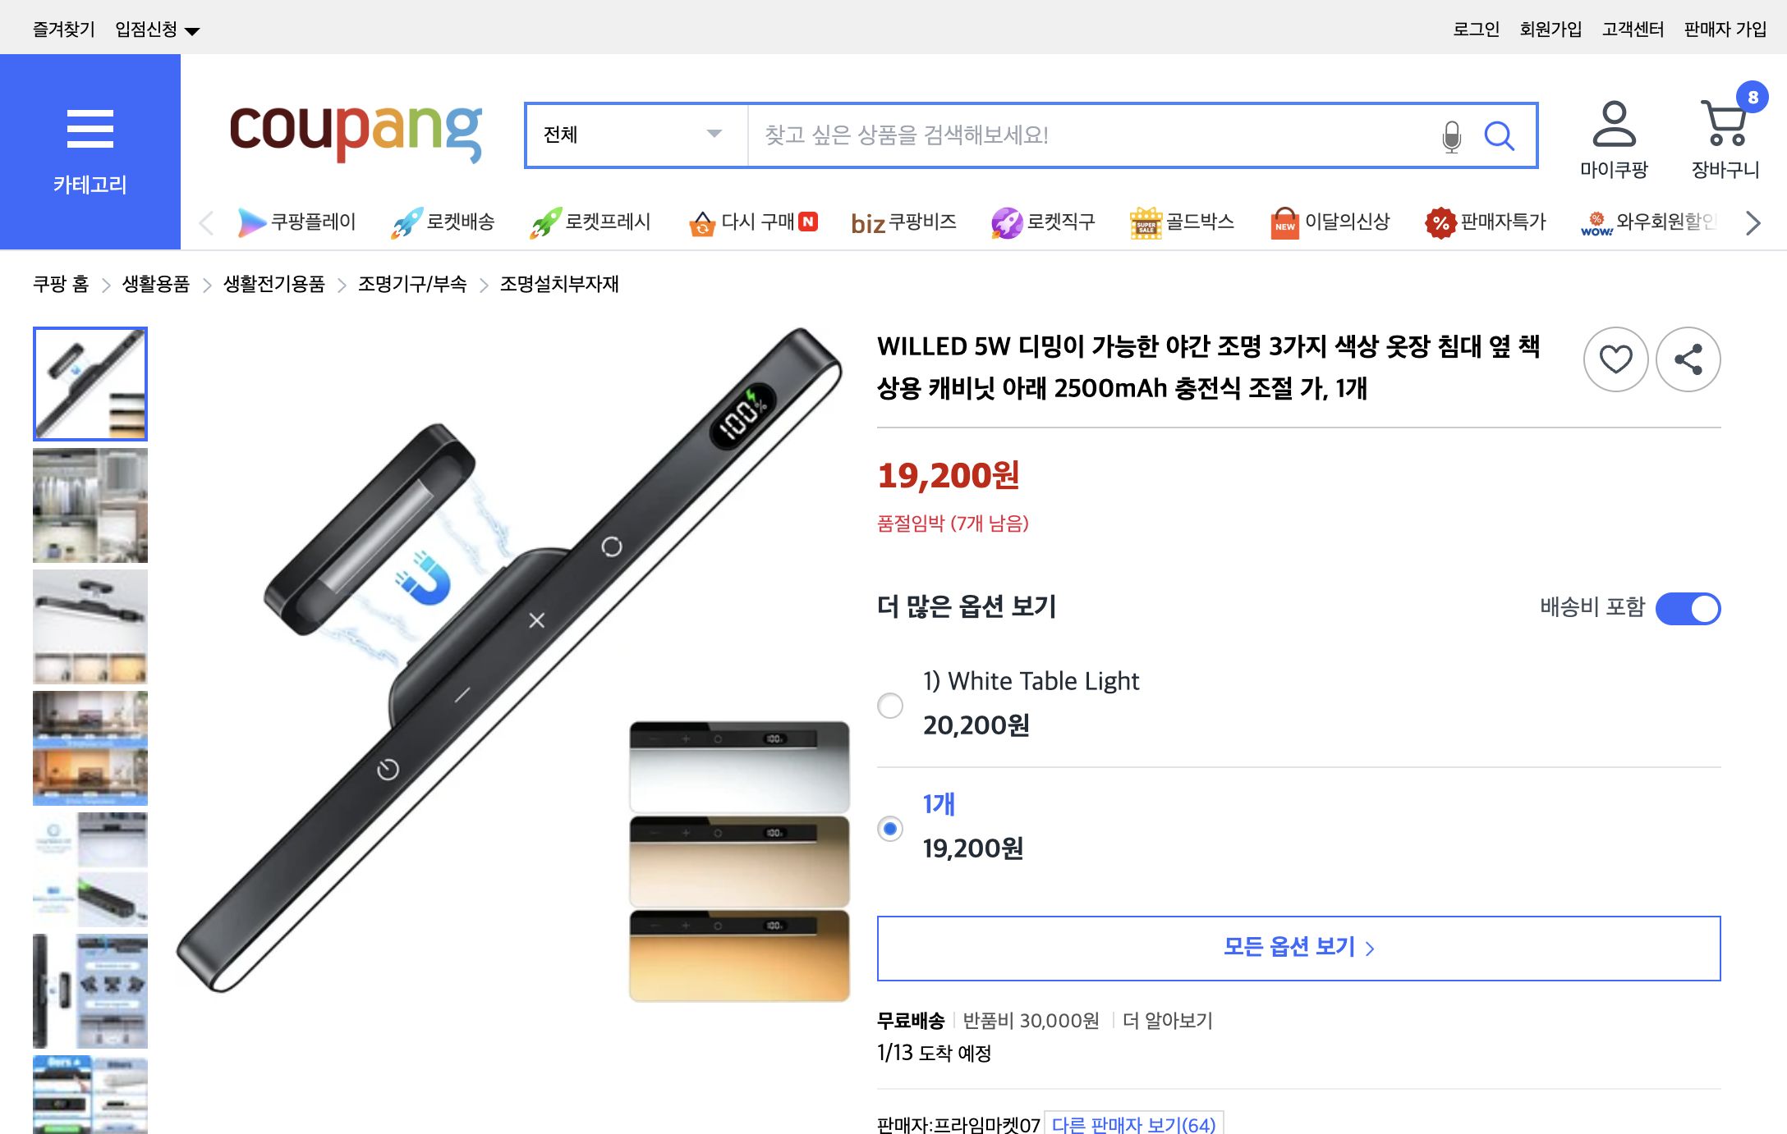Share this product via the share icon
The image size is (1787, 1134).
[x=1690, y=359]
